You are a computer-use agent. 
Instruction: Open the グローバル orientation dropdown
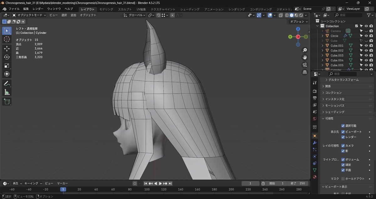(x=134, y=15)
